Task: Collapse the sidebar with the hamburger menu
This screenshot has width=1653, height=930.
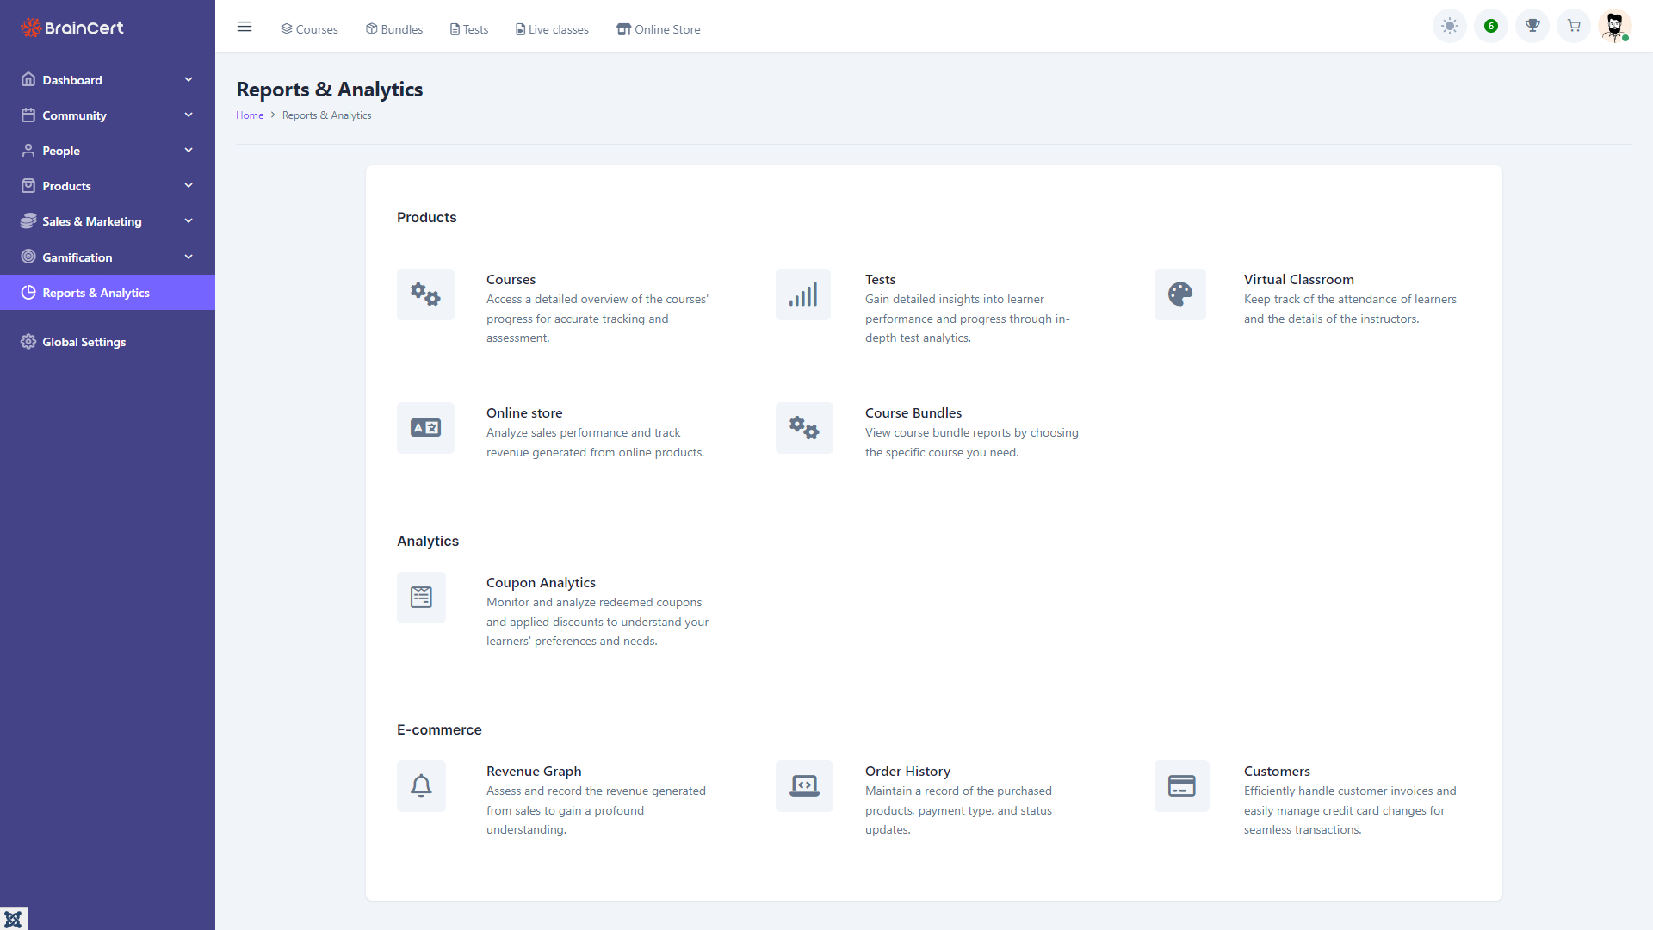Action: point(245,26)
